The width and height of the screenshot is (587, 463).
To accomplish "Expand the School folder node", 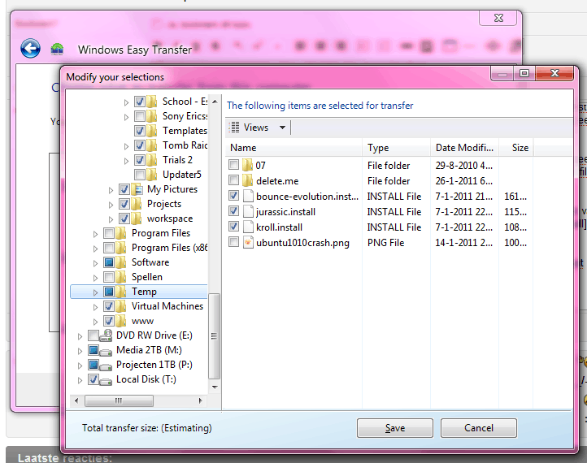I will 126,102.
